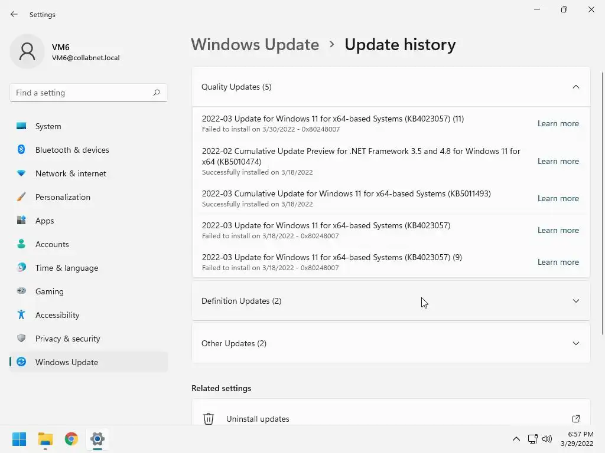This screenshot has width=605, height=453.
Task: Select the Accessibility figure icon
Action: (x=21, y=315)
